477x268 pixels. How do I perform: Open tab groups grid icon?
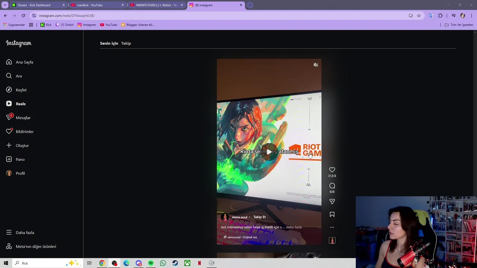tap(31, 25)
